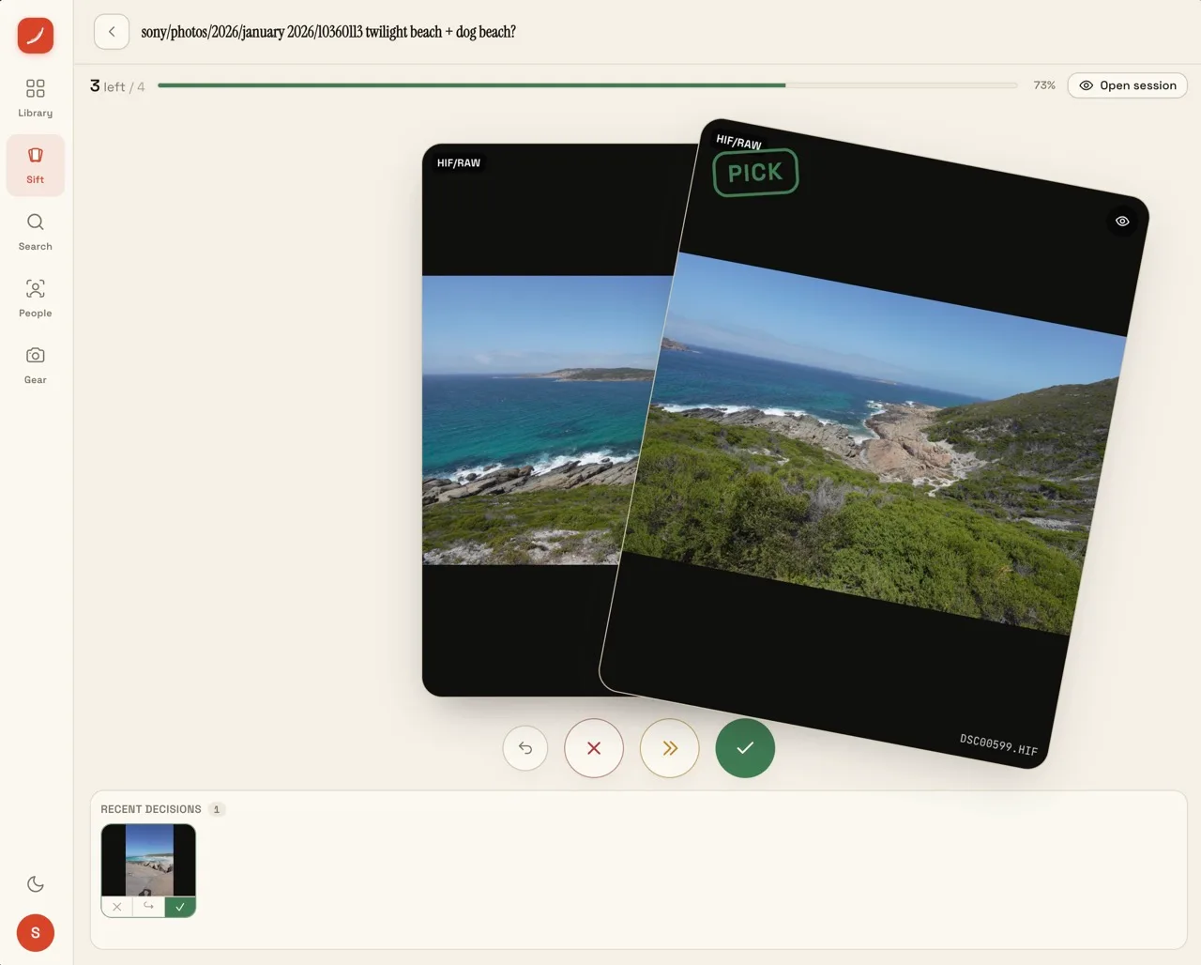
Task: Click the red app logo icon
Action: pyautogui.click(x=35, y=36)
